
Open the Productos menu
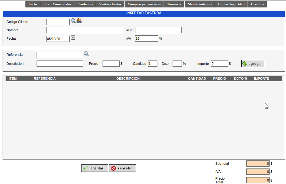tap(85, 4)
